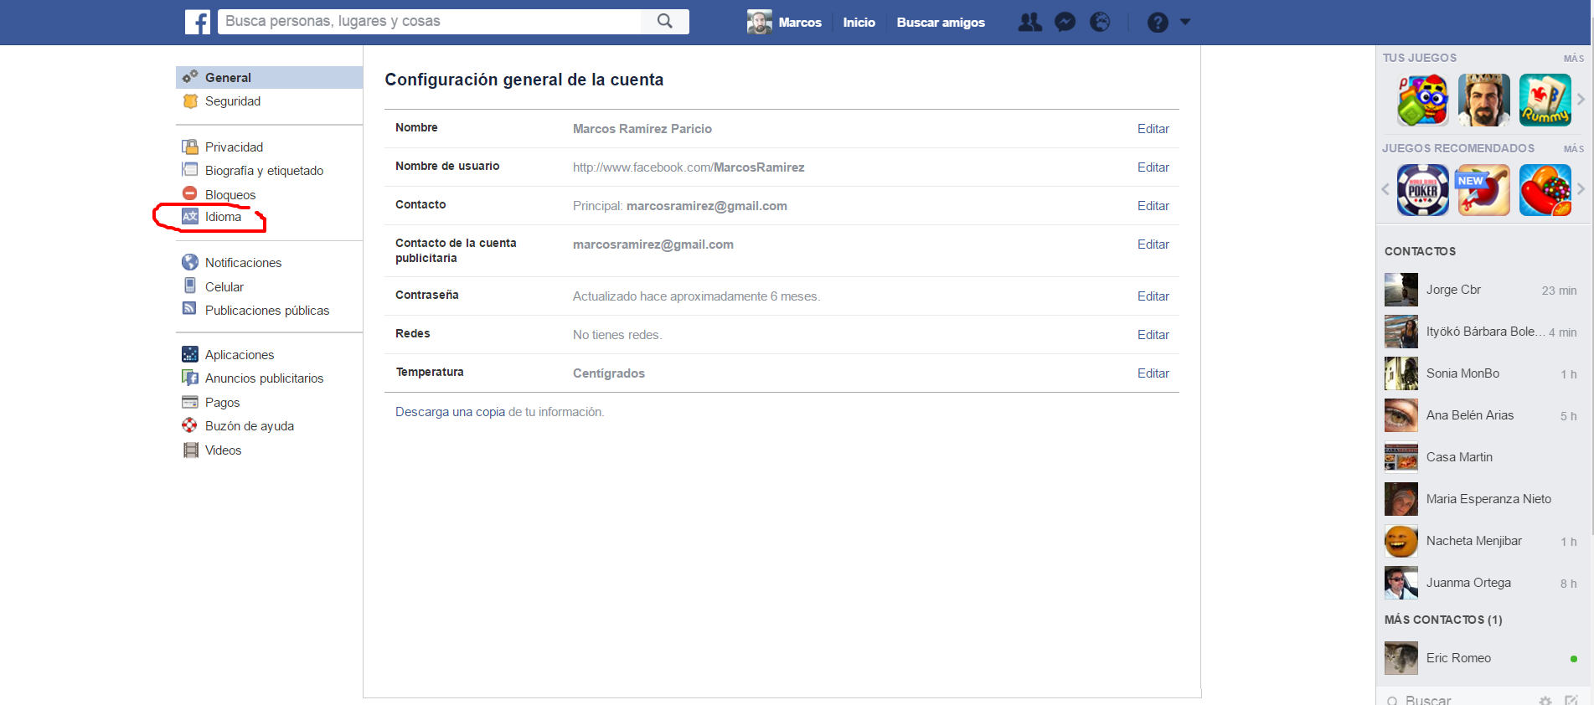Click the Facebook logo icon

tap(198, 22)
